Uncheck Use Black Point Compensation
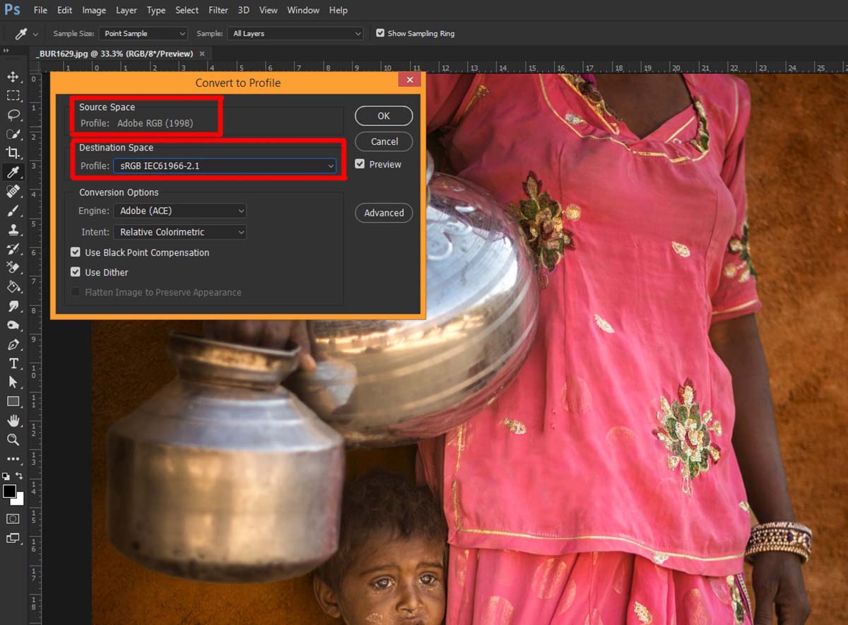 (76, 252)
